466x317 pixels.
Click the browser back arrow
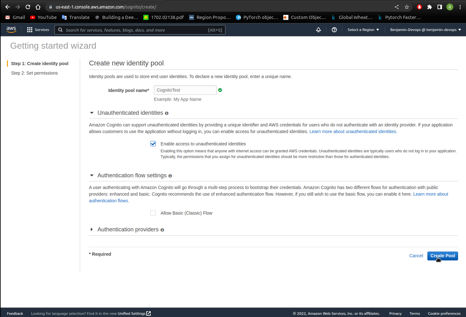[x=8, y=7]
